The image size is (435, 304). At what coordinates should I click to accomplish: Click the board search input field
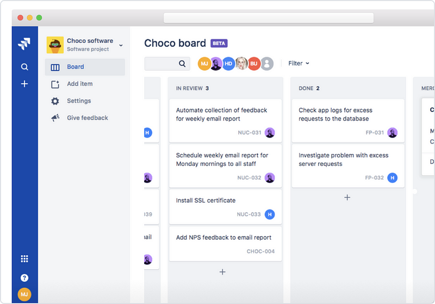[162, 64]
